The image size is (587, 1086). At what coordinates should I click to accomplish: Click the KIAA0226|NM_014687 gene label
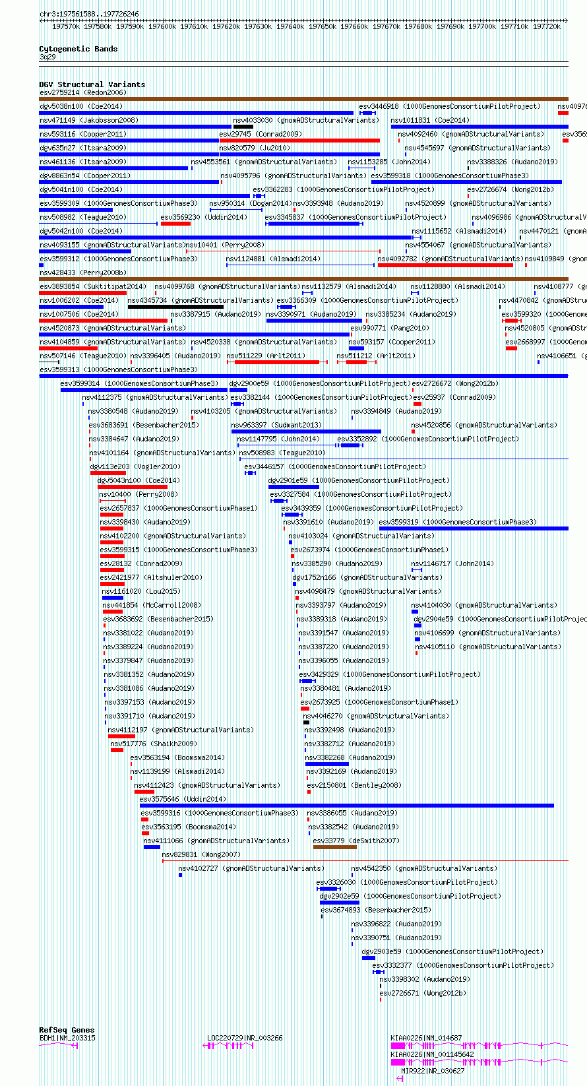pos(427,1038)
